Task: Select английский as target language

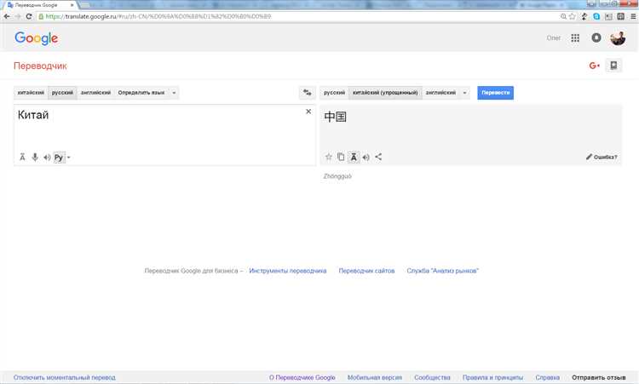Action: (x=440, y=93)
